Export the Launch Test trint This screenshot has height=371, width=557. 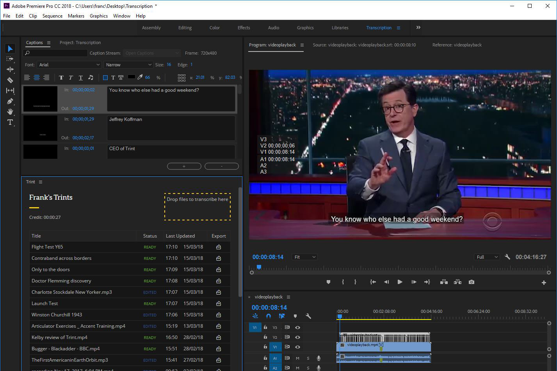pyautogui.click(x=219, y=304)
